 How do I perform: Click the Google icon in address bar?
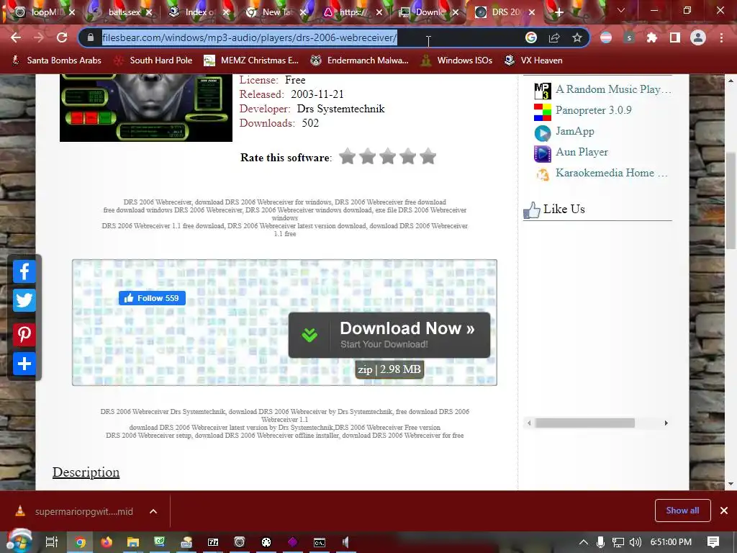click(530, 37)
